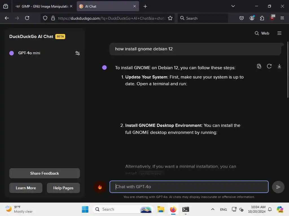This screenshot has height=216, width=289.
Task: Click the fire clear-chat button
Action: click(100, 187)
